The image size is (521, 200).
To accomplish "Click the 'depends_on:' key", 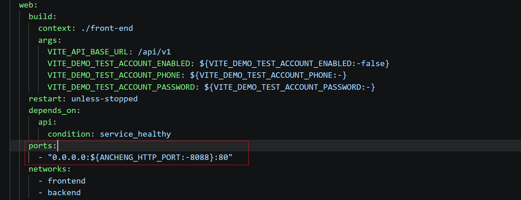I will (x=54, y=111).
